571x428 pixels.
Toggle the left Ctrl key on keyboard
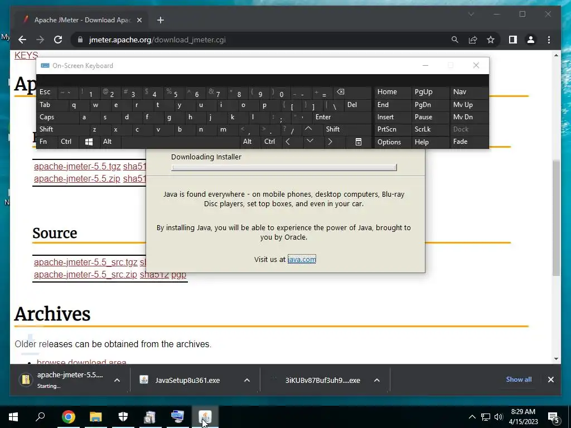[x=67, y=142]
